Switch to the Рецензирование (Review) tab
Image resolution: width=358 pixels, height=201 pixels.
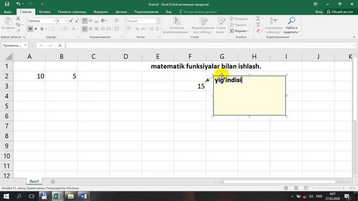(x=147, y=12)
